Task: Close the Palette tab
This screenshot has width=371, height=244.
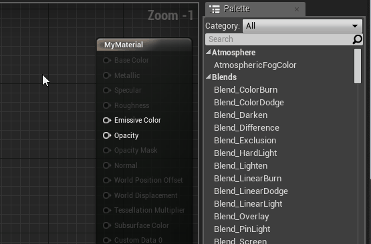Action: click(x=297, y=9)
